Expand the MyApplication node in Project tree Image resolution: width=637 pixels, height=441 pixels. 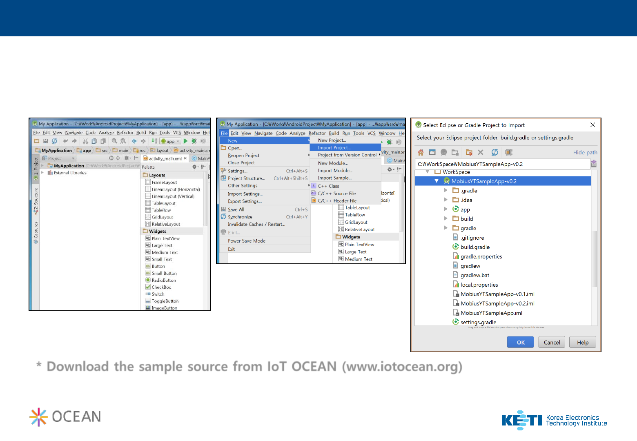coord(42,166)
